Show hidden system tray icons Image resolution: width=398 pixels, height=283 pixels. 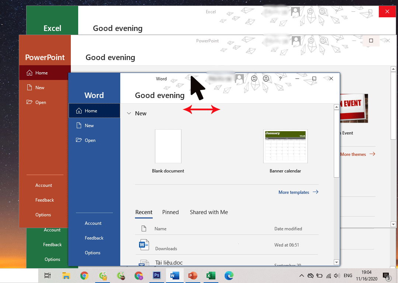click(x=302, y=276)
